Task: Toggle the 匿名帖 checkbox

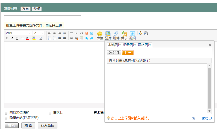Action: [50, 113]
